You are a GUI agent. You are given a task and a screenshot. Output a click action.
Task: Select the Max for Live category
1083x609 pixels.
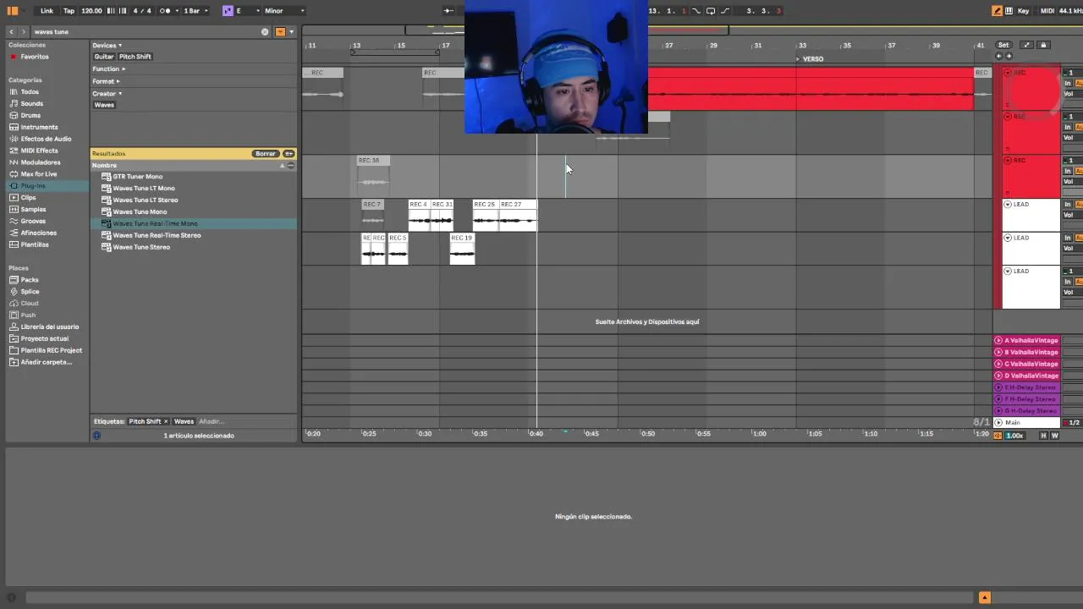click(x=39, y=174)
